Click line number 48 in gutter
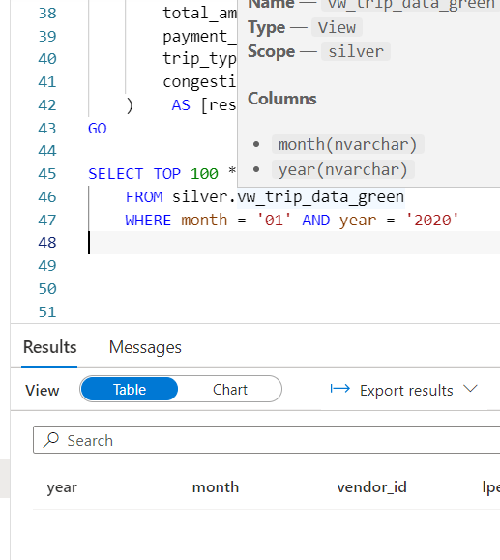The height and width of the screenshot is (560, 500). click(47, 243)
